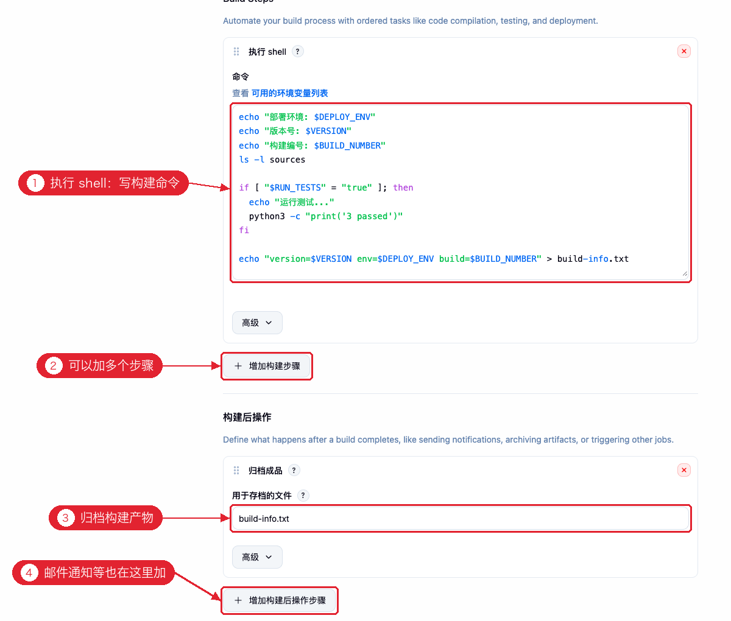
Task: Focus the 用于存档的文件 input containing build-info.txt
Action: (461, 519)
